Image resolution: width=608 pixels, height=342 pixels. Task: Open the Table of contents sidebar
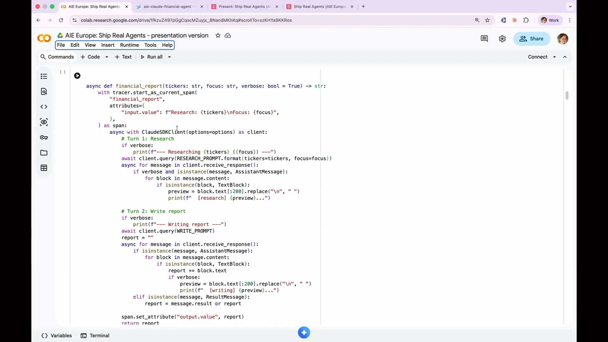(44, 76)
